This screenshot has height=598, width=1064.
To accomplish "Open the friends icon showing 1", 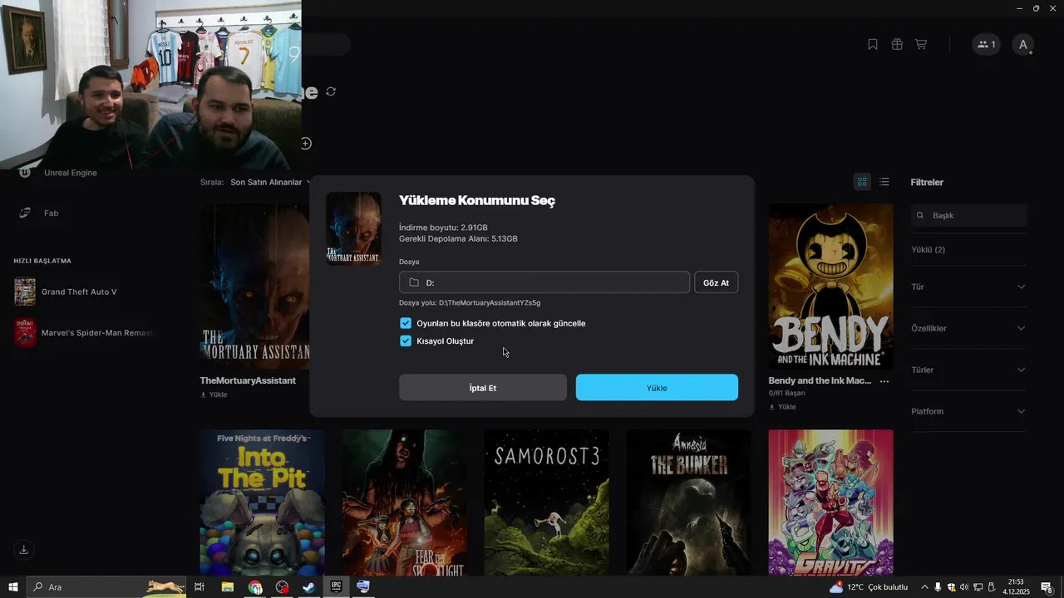I will click(986, 45).
